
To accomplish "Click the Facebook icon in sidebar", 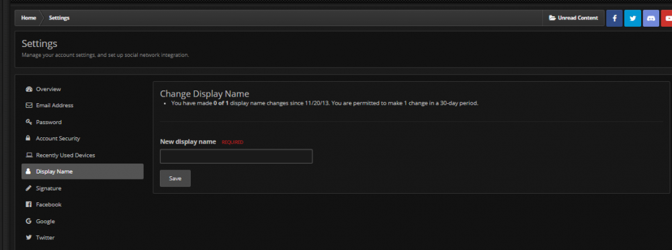I will point(29,204).
